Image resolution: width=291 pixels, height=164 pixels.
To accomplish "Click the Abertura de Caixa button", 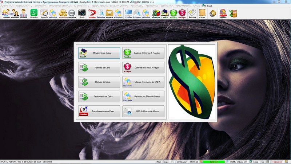I will (99, 67).
